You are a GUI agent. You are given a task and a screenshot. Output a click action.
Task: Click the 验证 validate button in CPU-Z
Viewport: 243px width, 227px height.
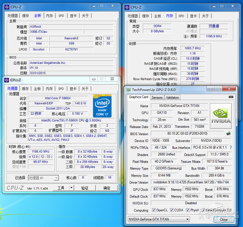(85, 188)
